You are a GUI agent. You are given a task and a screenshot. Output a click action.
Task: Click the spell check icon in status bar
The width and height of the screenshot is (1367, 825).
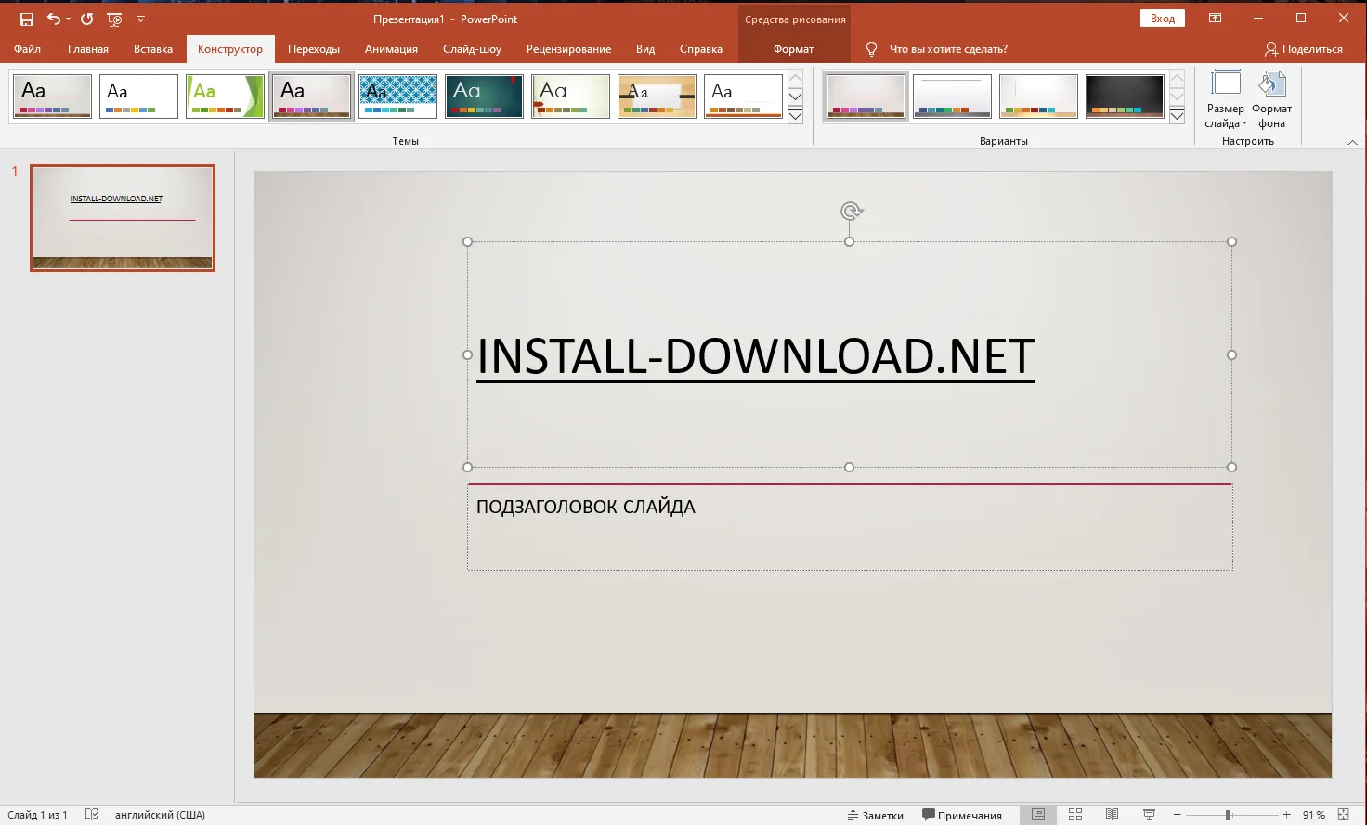[x=91, y=815]
